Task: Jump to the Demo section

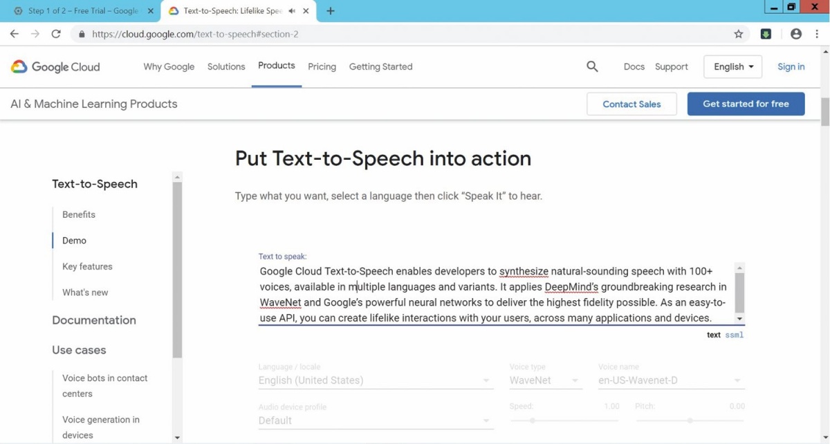Action: coord(74,241)
